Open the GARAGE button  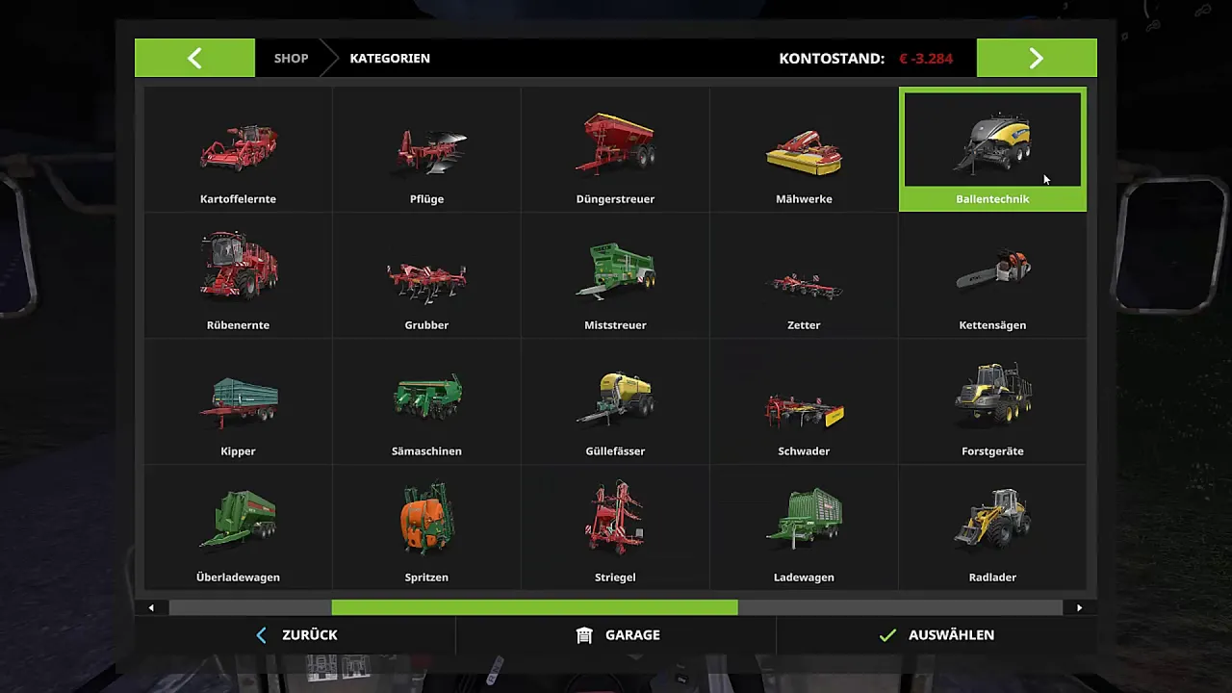tap(616, 635)
